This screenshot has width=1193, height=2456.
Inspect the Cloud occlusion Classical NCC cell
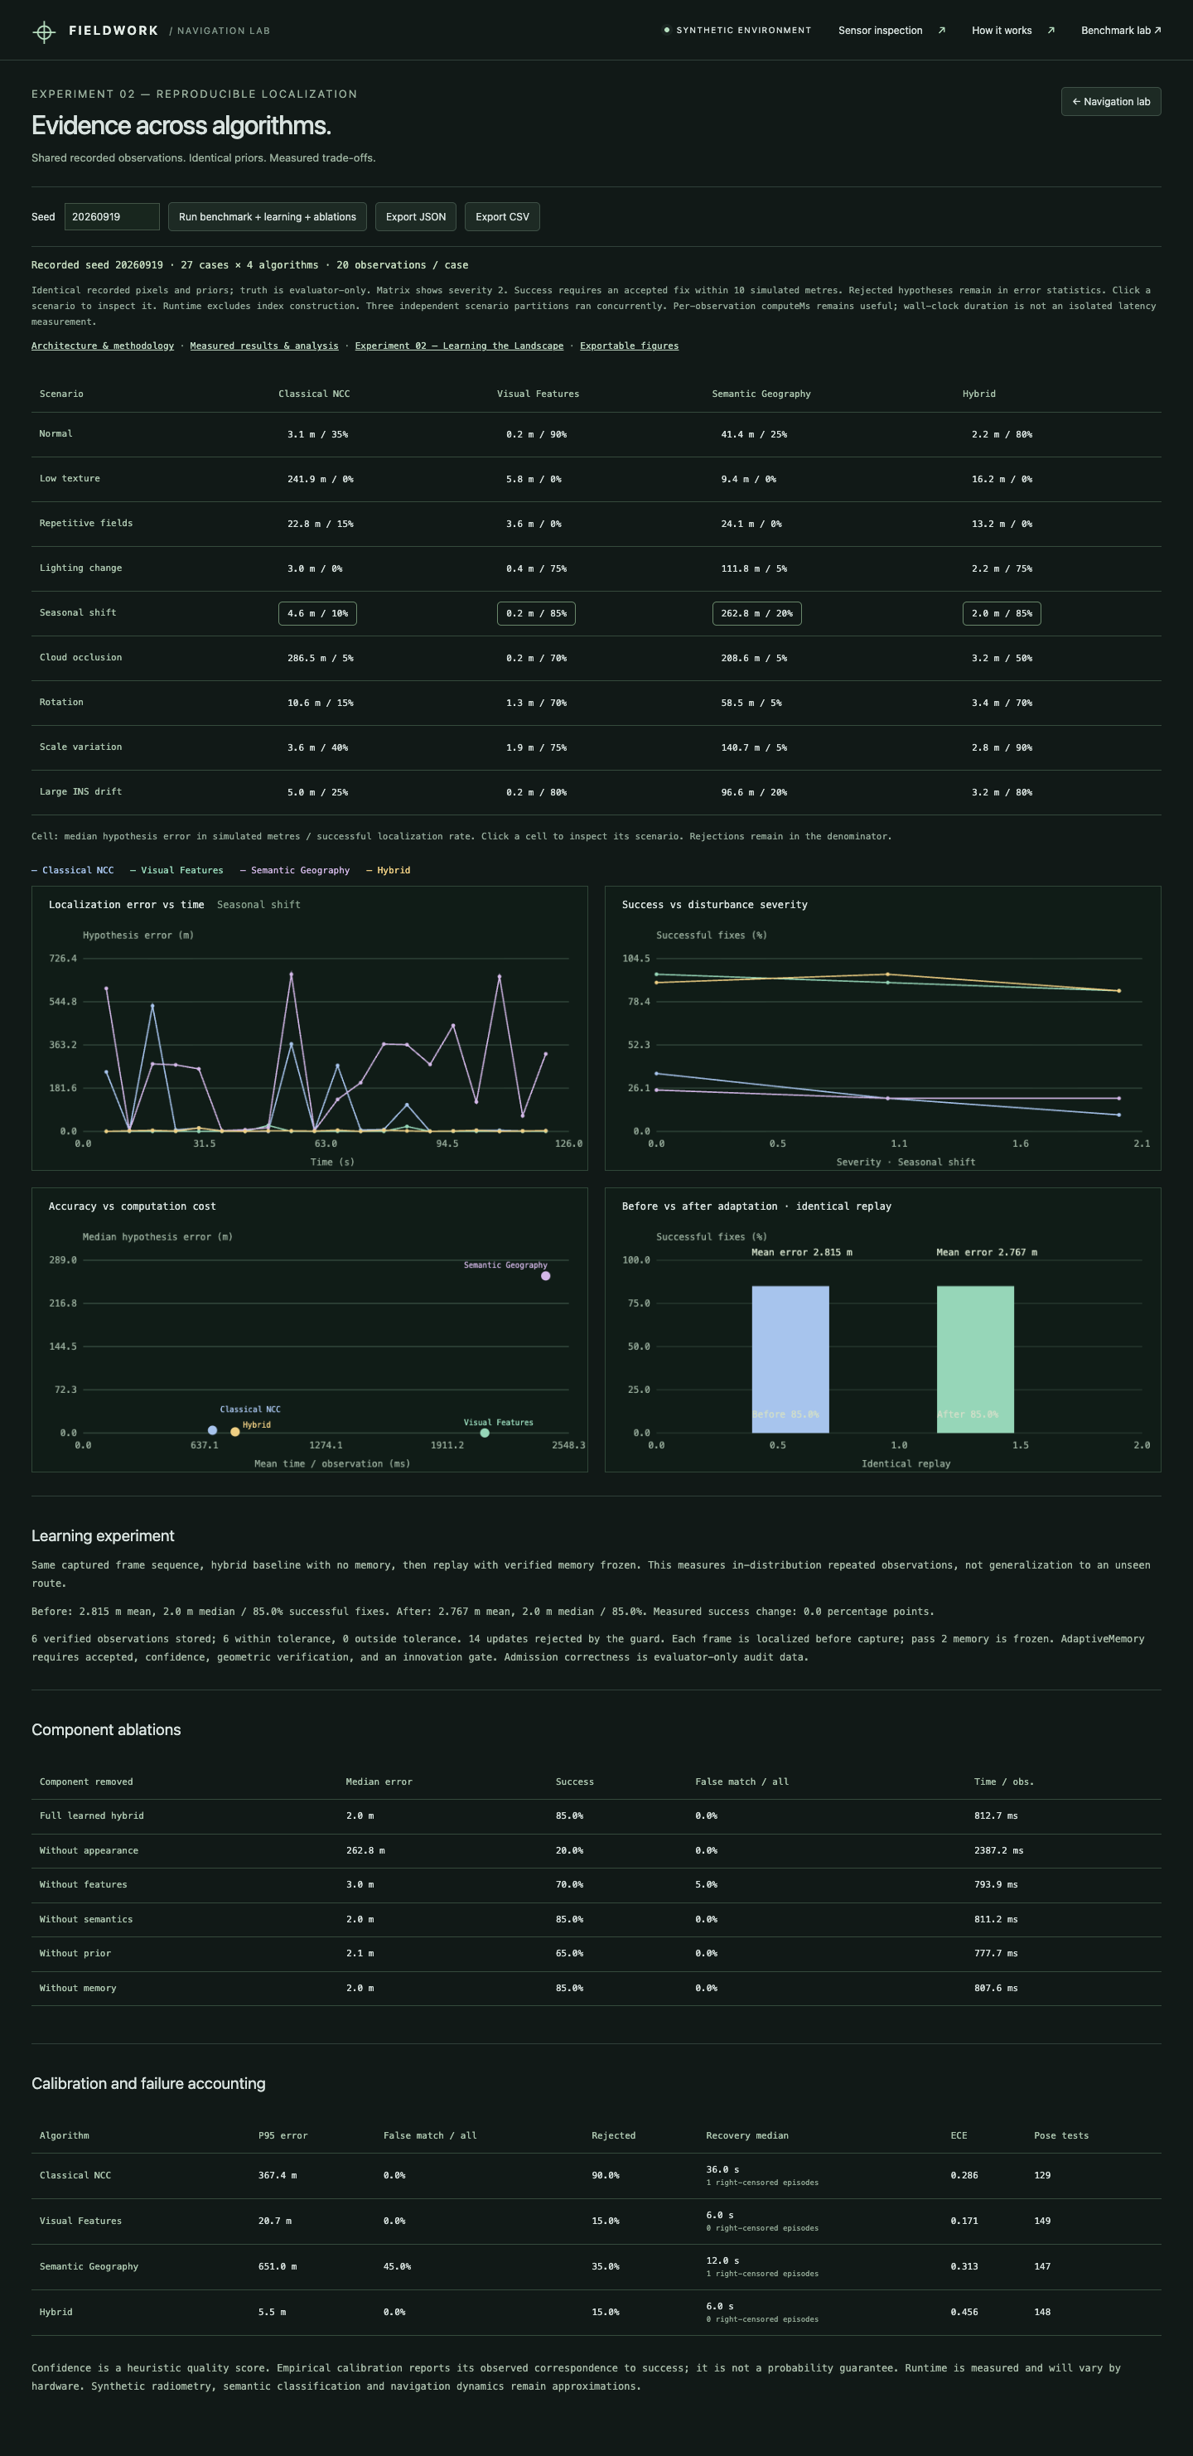tap(321, 659)
